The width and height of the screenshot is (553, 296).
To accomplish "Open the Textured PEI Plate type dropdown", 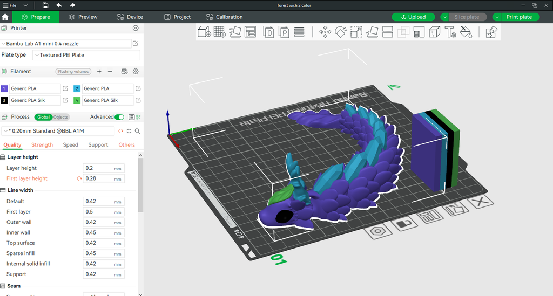I will (x=86, y=55).
